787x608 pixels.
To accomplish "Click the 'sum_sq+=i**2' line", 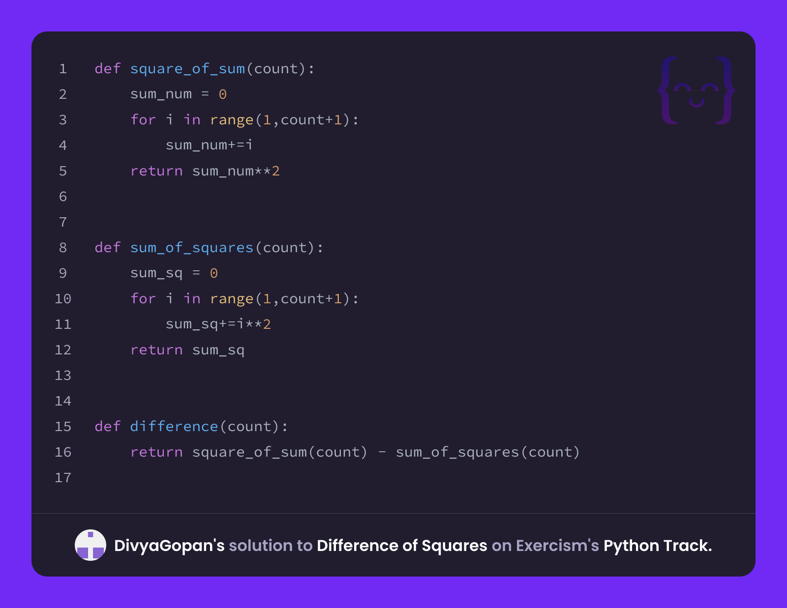I will 218,324.
